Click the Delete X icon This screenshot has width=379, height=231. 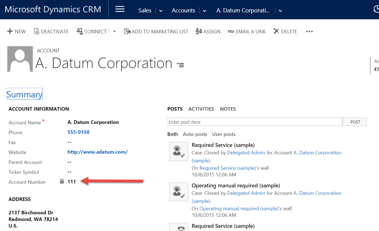point(276,31)
